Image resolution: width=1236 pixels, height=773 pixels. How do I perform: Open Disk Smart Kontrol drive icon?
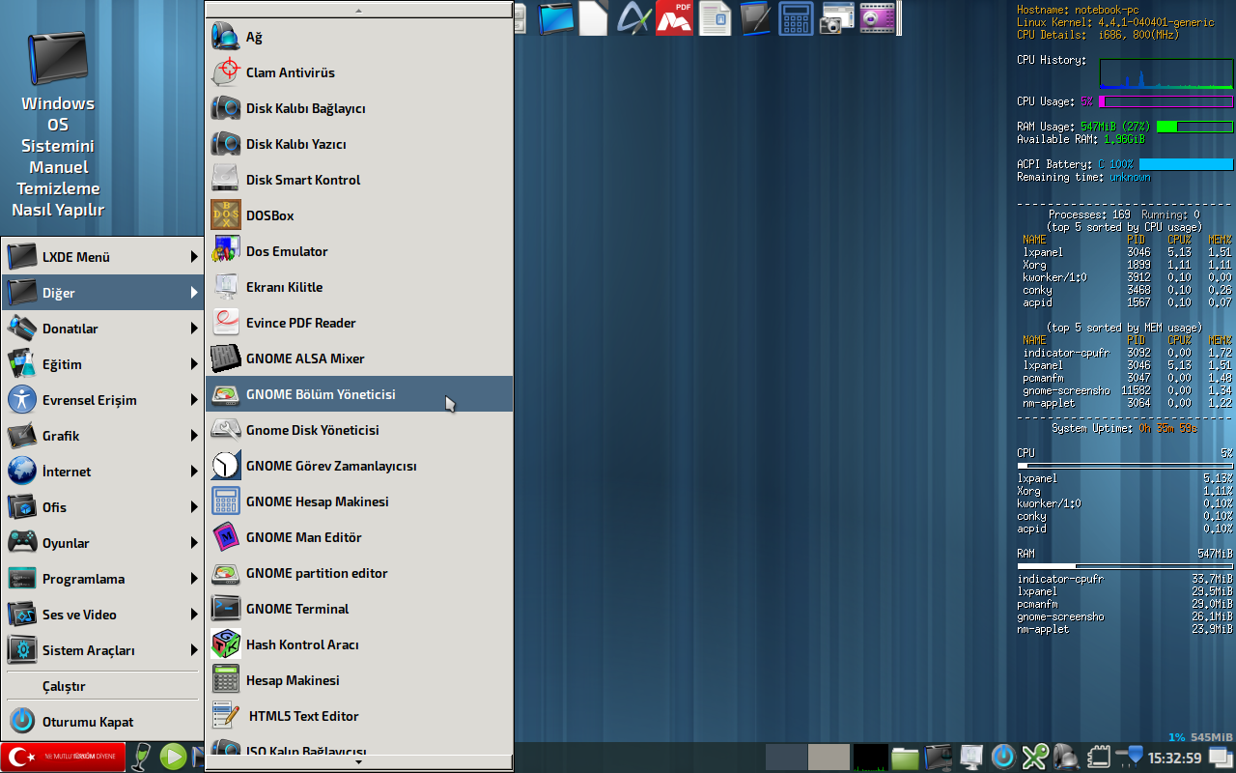click(x=226, y=180)
